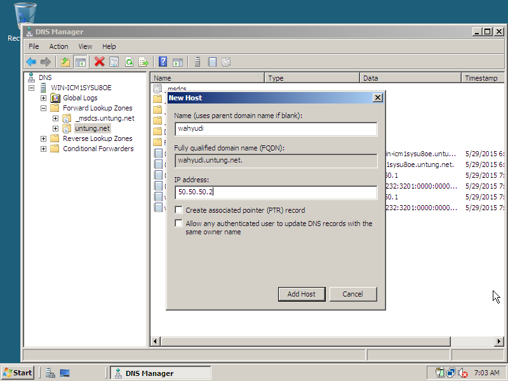Screen dimensions: 508x381
Task: Select _msdcs.untung.net zone
Action: click(104, 118)
